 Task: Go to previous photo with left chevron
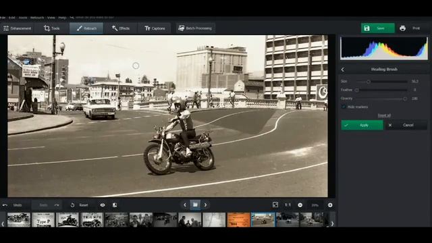pos(185,205)
